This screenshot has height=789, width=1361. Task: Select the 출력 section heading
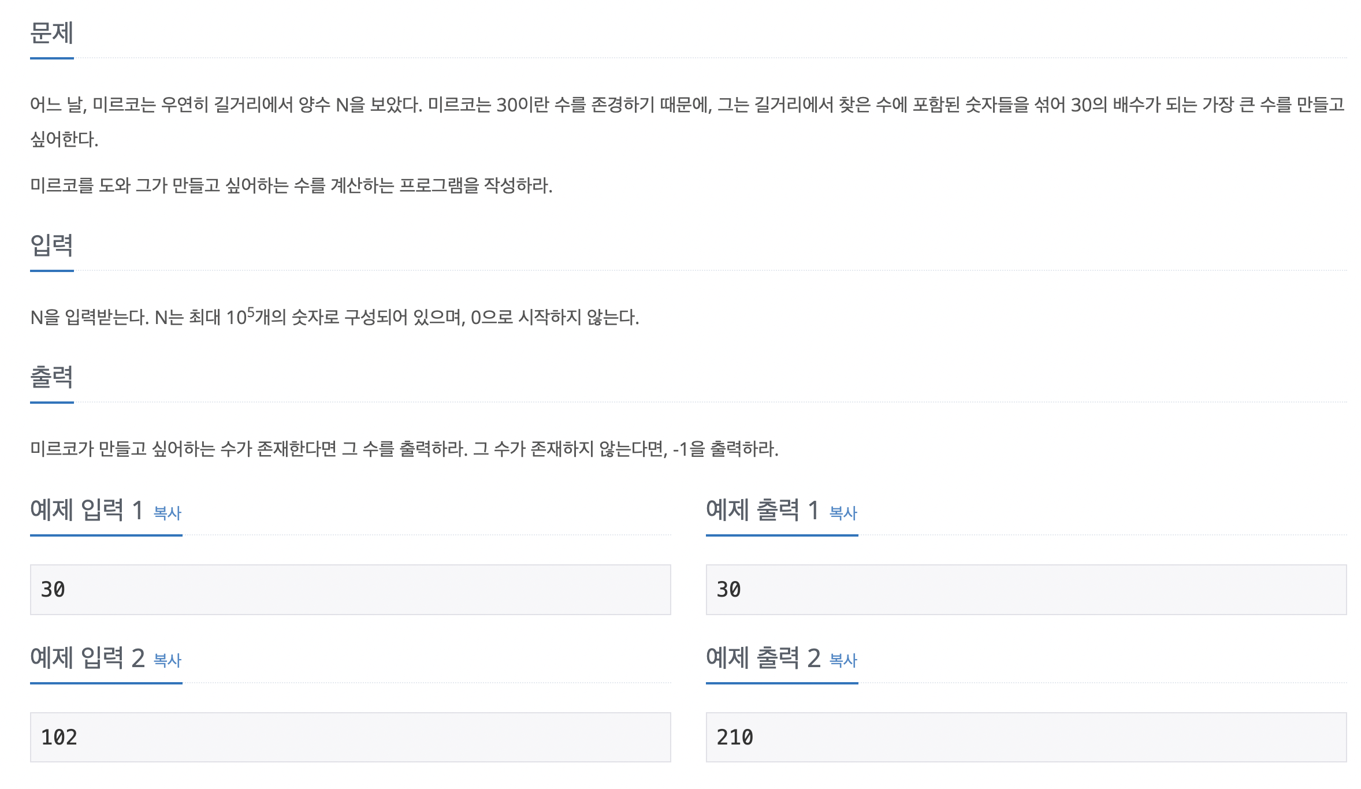(x=52, y=377)
